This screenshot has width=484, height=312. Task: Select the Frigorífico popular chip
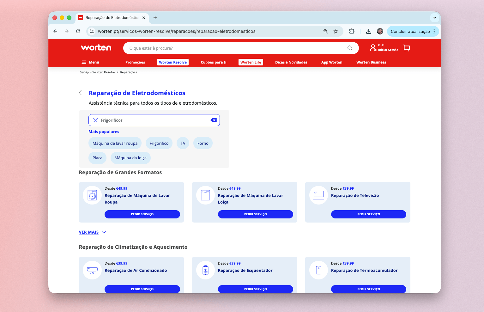(159, 143)
